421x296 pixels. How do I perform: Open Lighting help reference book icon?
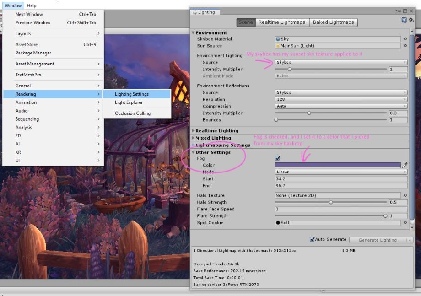pyautogui.click(x=404, y=20)
